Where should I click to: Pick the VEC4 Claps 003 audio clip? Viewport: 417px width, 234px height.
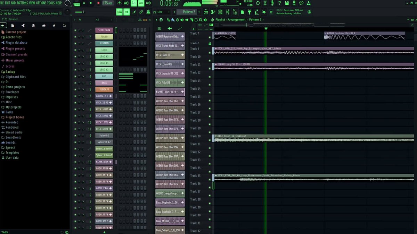coord(170,55)
